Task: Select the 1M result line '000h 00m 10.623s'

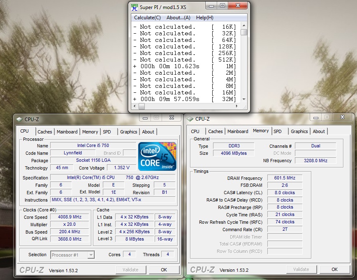Action: (x=185, y=67)
